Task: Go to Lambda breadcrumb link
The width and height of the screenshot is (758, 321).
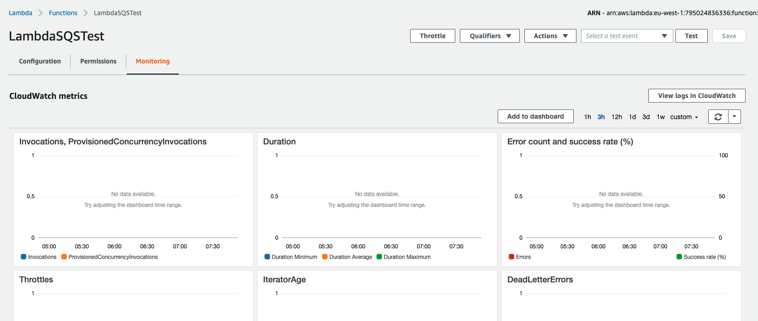Action: (20, 13)
